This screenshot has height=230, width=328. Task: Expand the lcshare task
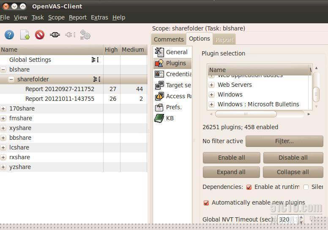3,147
